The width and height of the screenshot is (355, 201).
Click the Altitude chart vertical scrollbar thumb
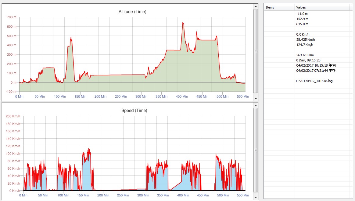coord(256,51)
